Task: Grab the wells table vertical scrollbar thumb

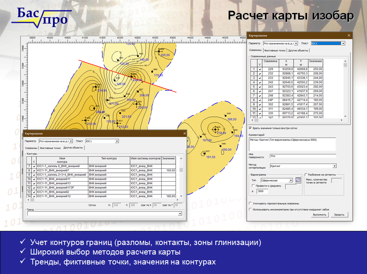Action: 345,65
